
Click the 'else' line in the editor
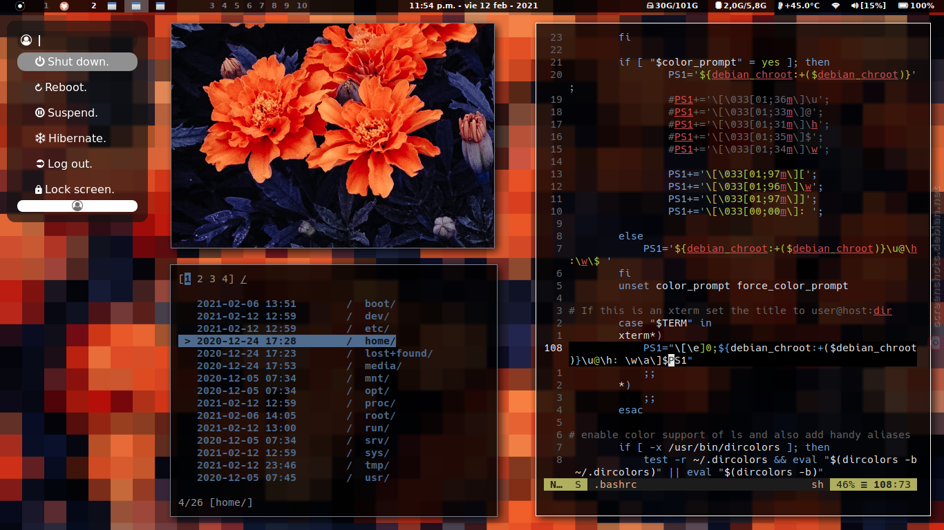(x=631, y=236)
